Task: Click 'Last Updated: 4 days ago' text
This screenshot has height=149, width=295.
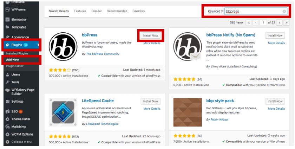Action: pyautogui.click(x=267, y=79)
